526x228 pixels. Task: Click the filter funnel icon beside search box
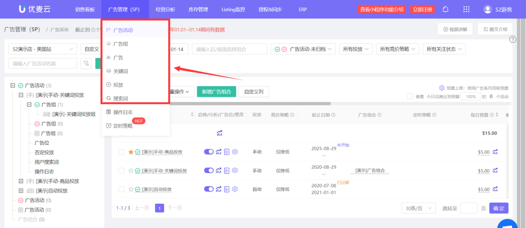click(x=86, y=63)
